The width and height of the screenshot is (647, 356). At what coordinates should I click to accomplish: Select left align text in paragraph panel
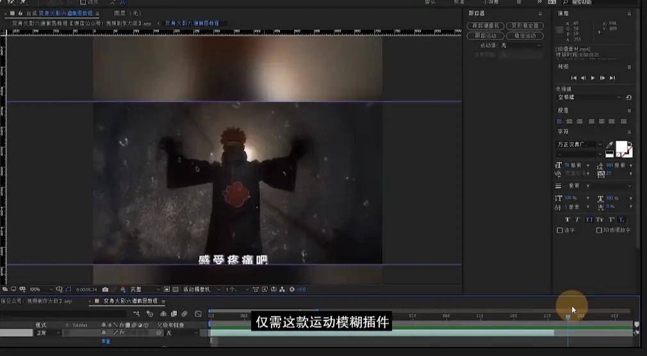[559, 121]
